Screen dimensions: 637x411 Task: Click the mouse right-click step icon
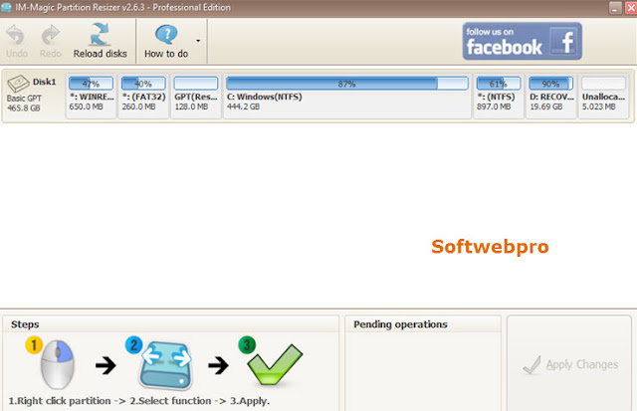click(x=58, y=364)
